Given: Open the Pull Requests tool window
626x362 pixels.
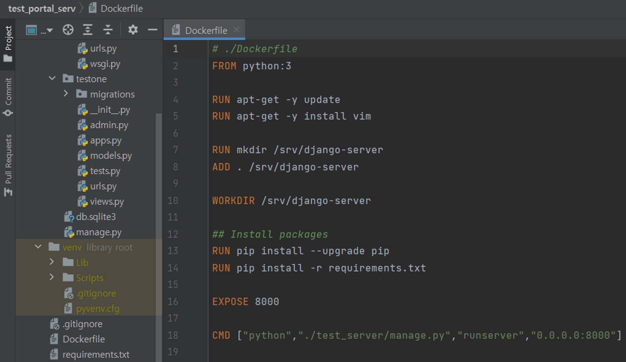Looking at the screenshot, I should [8, 165].
